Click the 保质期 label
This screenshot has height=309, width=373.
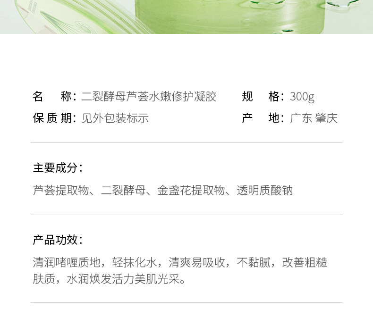(x=54, y=118)
